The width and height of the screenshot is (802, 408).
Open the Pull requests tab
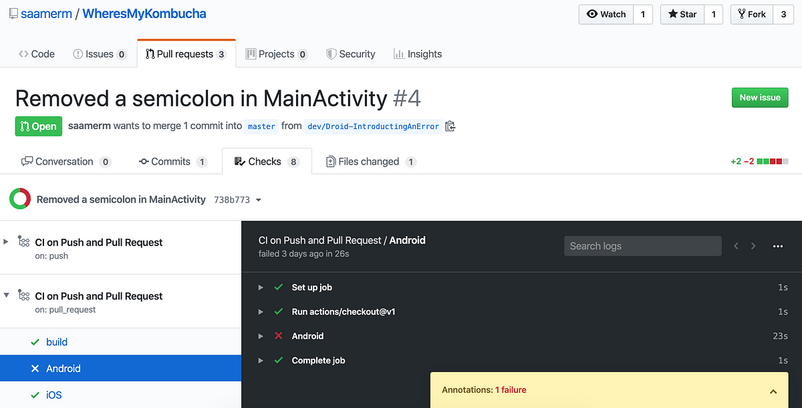tap(186, 54)
